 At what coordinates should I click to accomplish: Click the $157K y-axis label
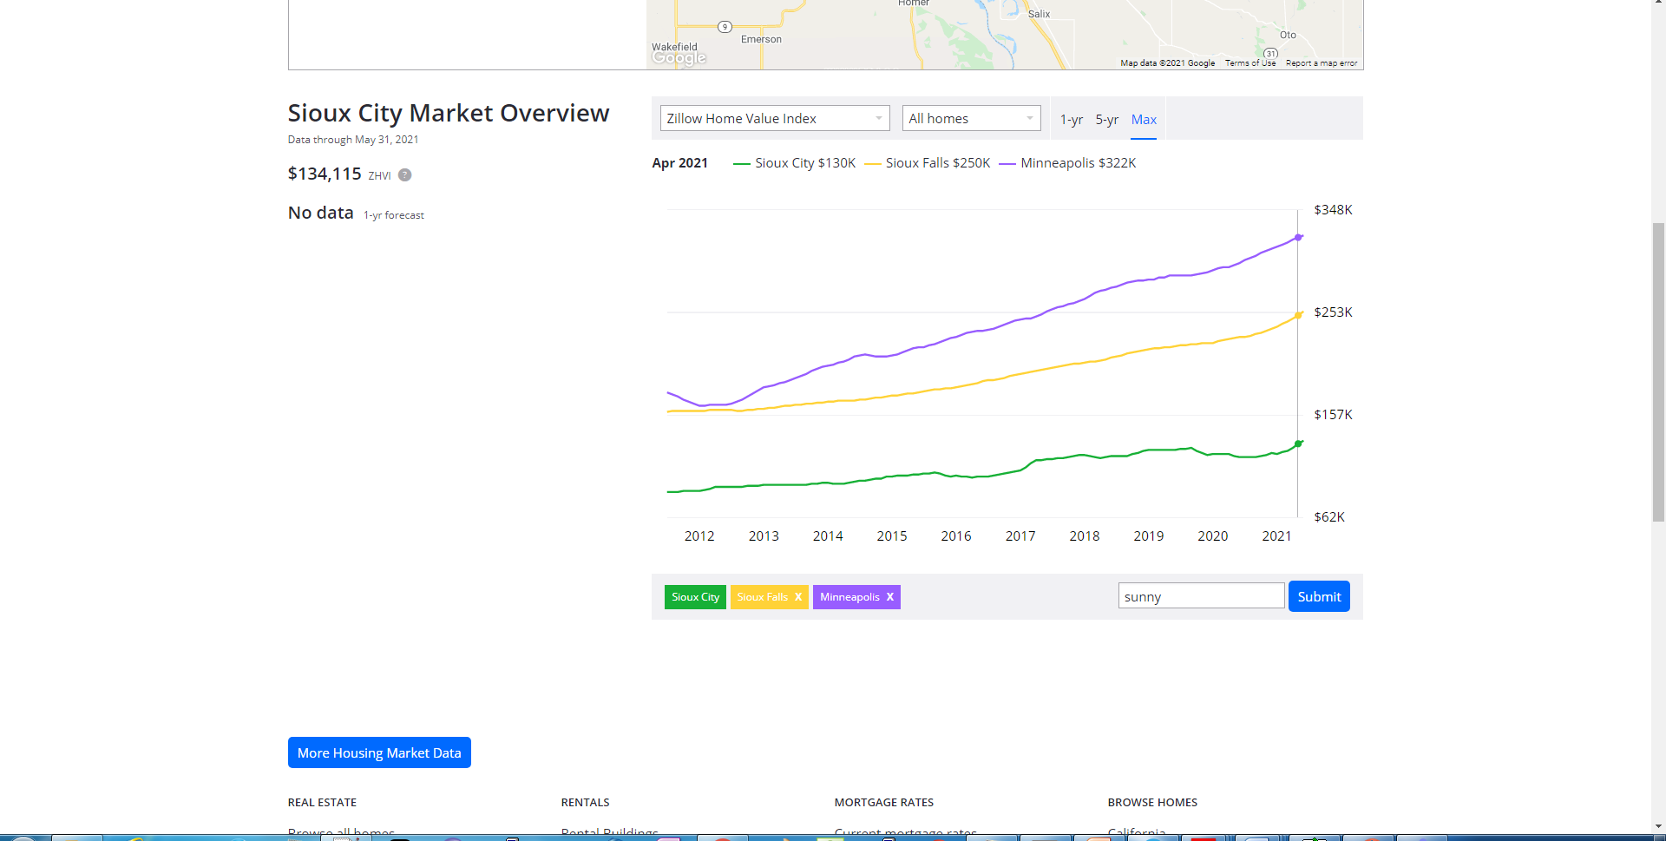click(x=1333, y=415)
